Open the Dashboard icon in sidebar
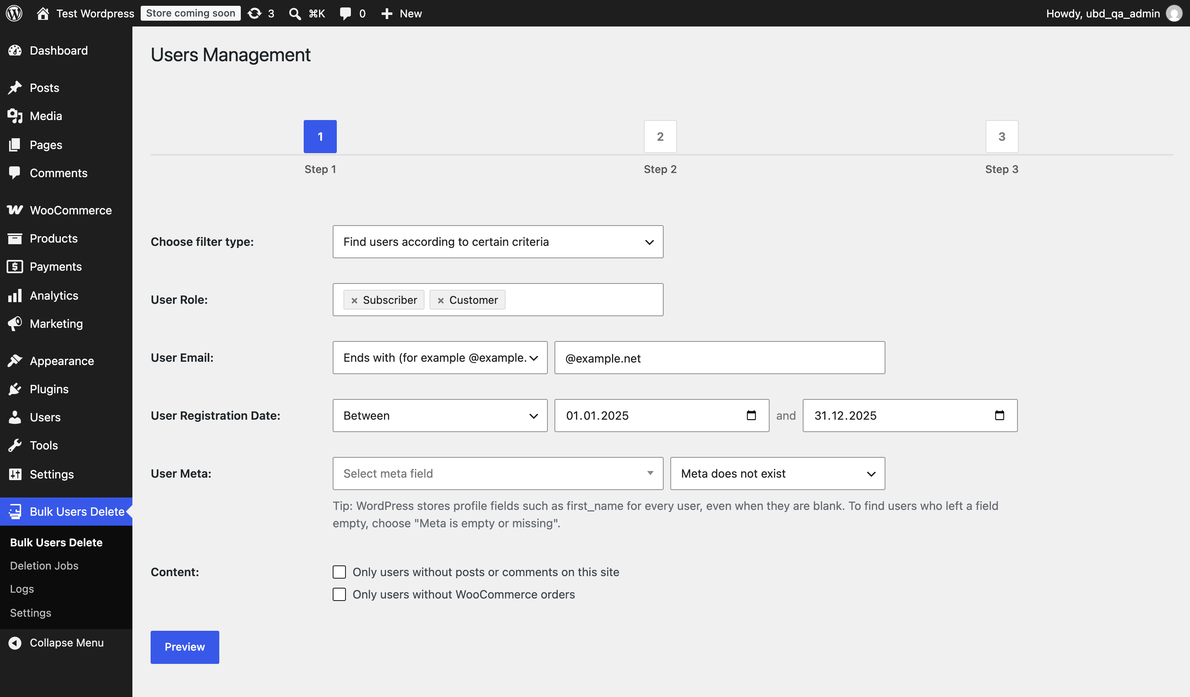 point(15,50)
